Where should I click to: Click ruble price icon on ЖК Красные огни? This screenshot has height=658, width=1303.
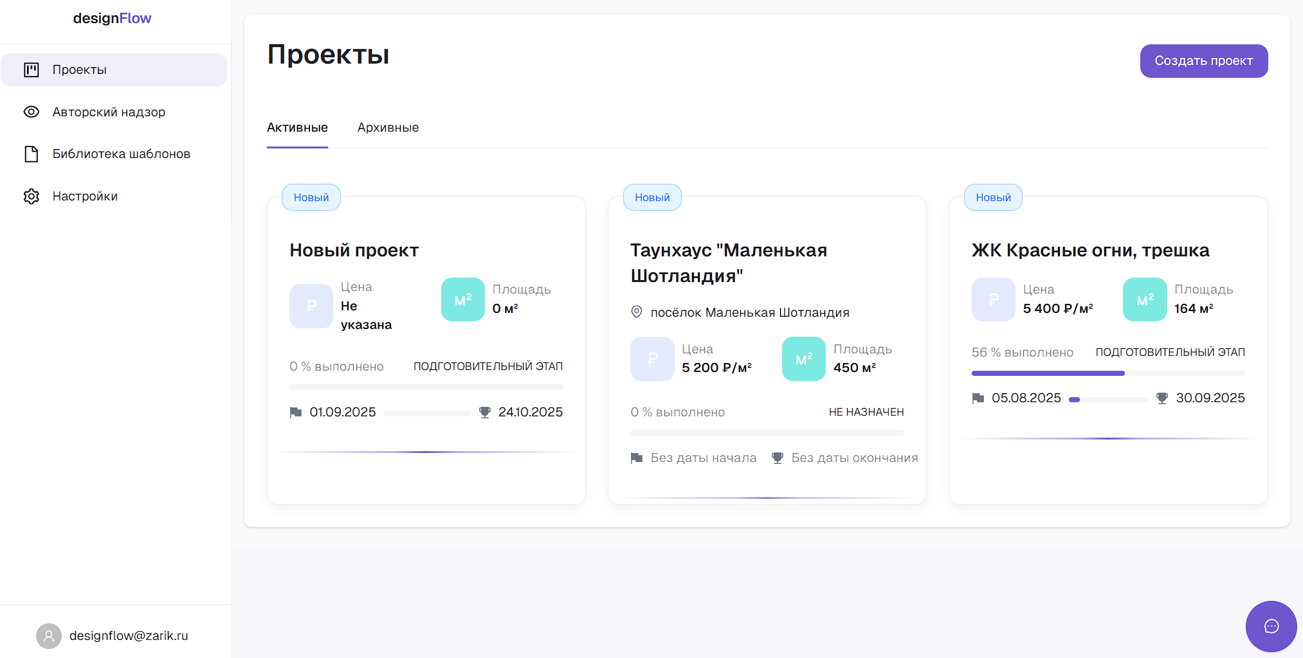point(993,299)
